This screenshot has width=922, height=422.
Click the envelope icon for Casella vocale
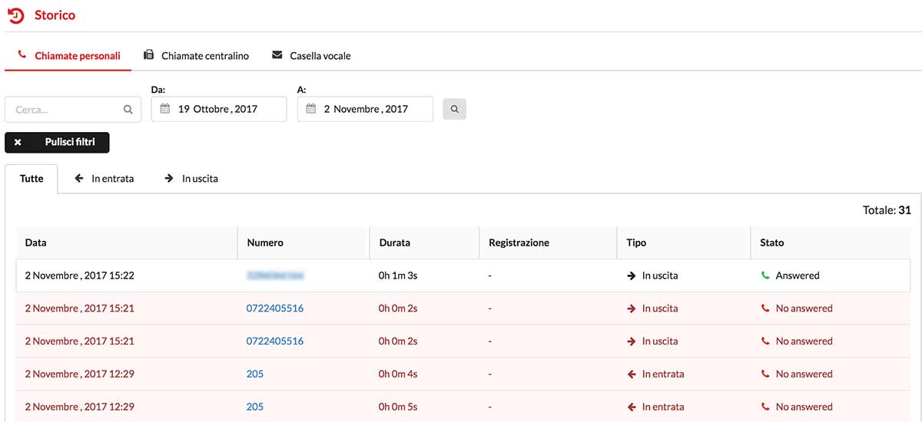pos(277,55)
